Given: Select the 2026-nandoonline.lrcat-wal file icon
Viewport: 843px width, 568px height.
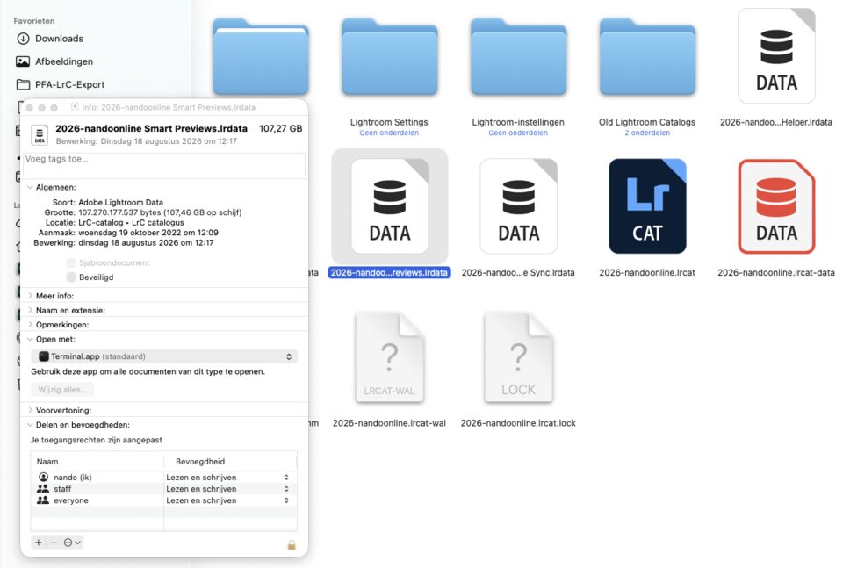Looking at the screenshot, I should point(389,357).
